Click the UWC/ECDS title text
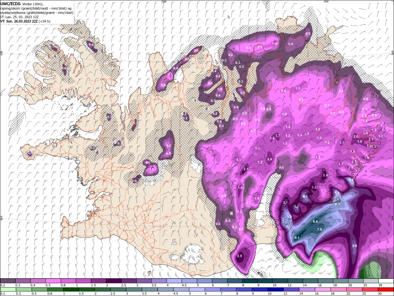Image resolution: width=394 pixels, height=296 pixels. click(x=10, y=4)
